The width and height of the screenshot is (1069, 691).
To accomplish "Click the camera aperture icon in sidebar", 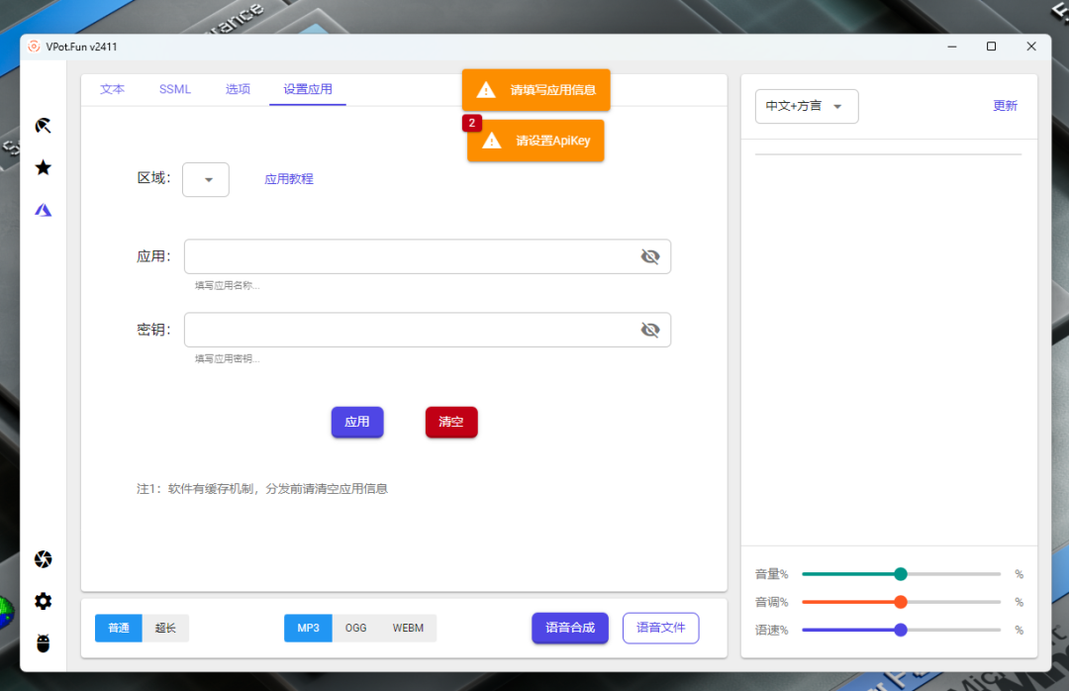I will [43, 559].
